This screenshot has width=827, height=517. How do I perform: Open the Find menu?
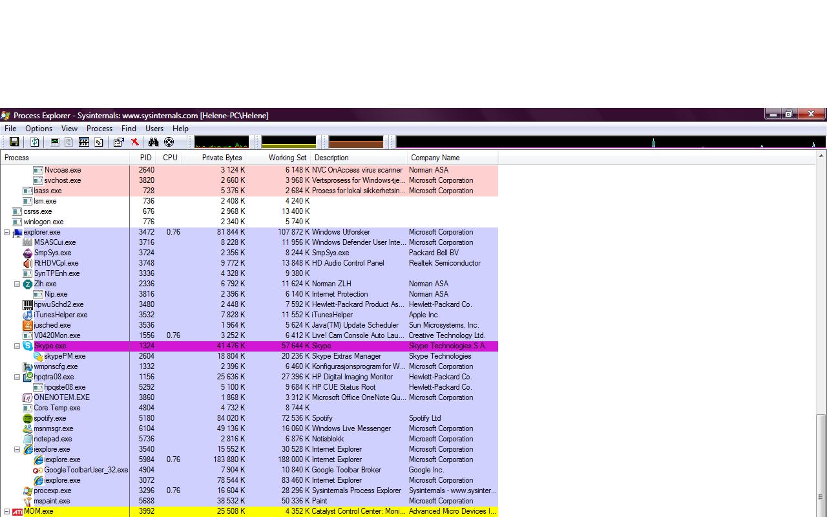(129, 129)
